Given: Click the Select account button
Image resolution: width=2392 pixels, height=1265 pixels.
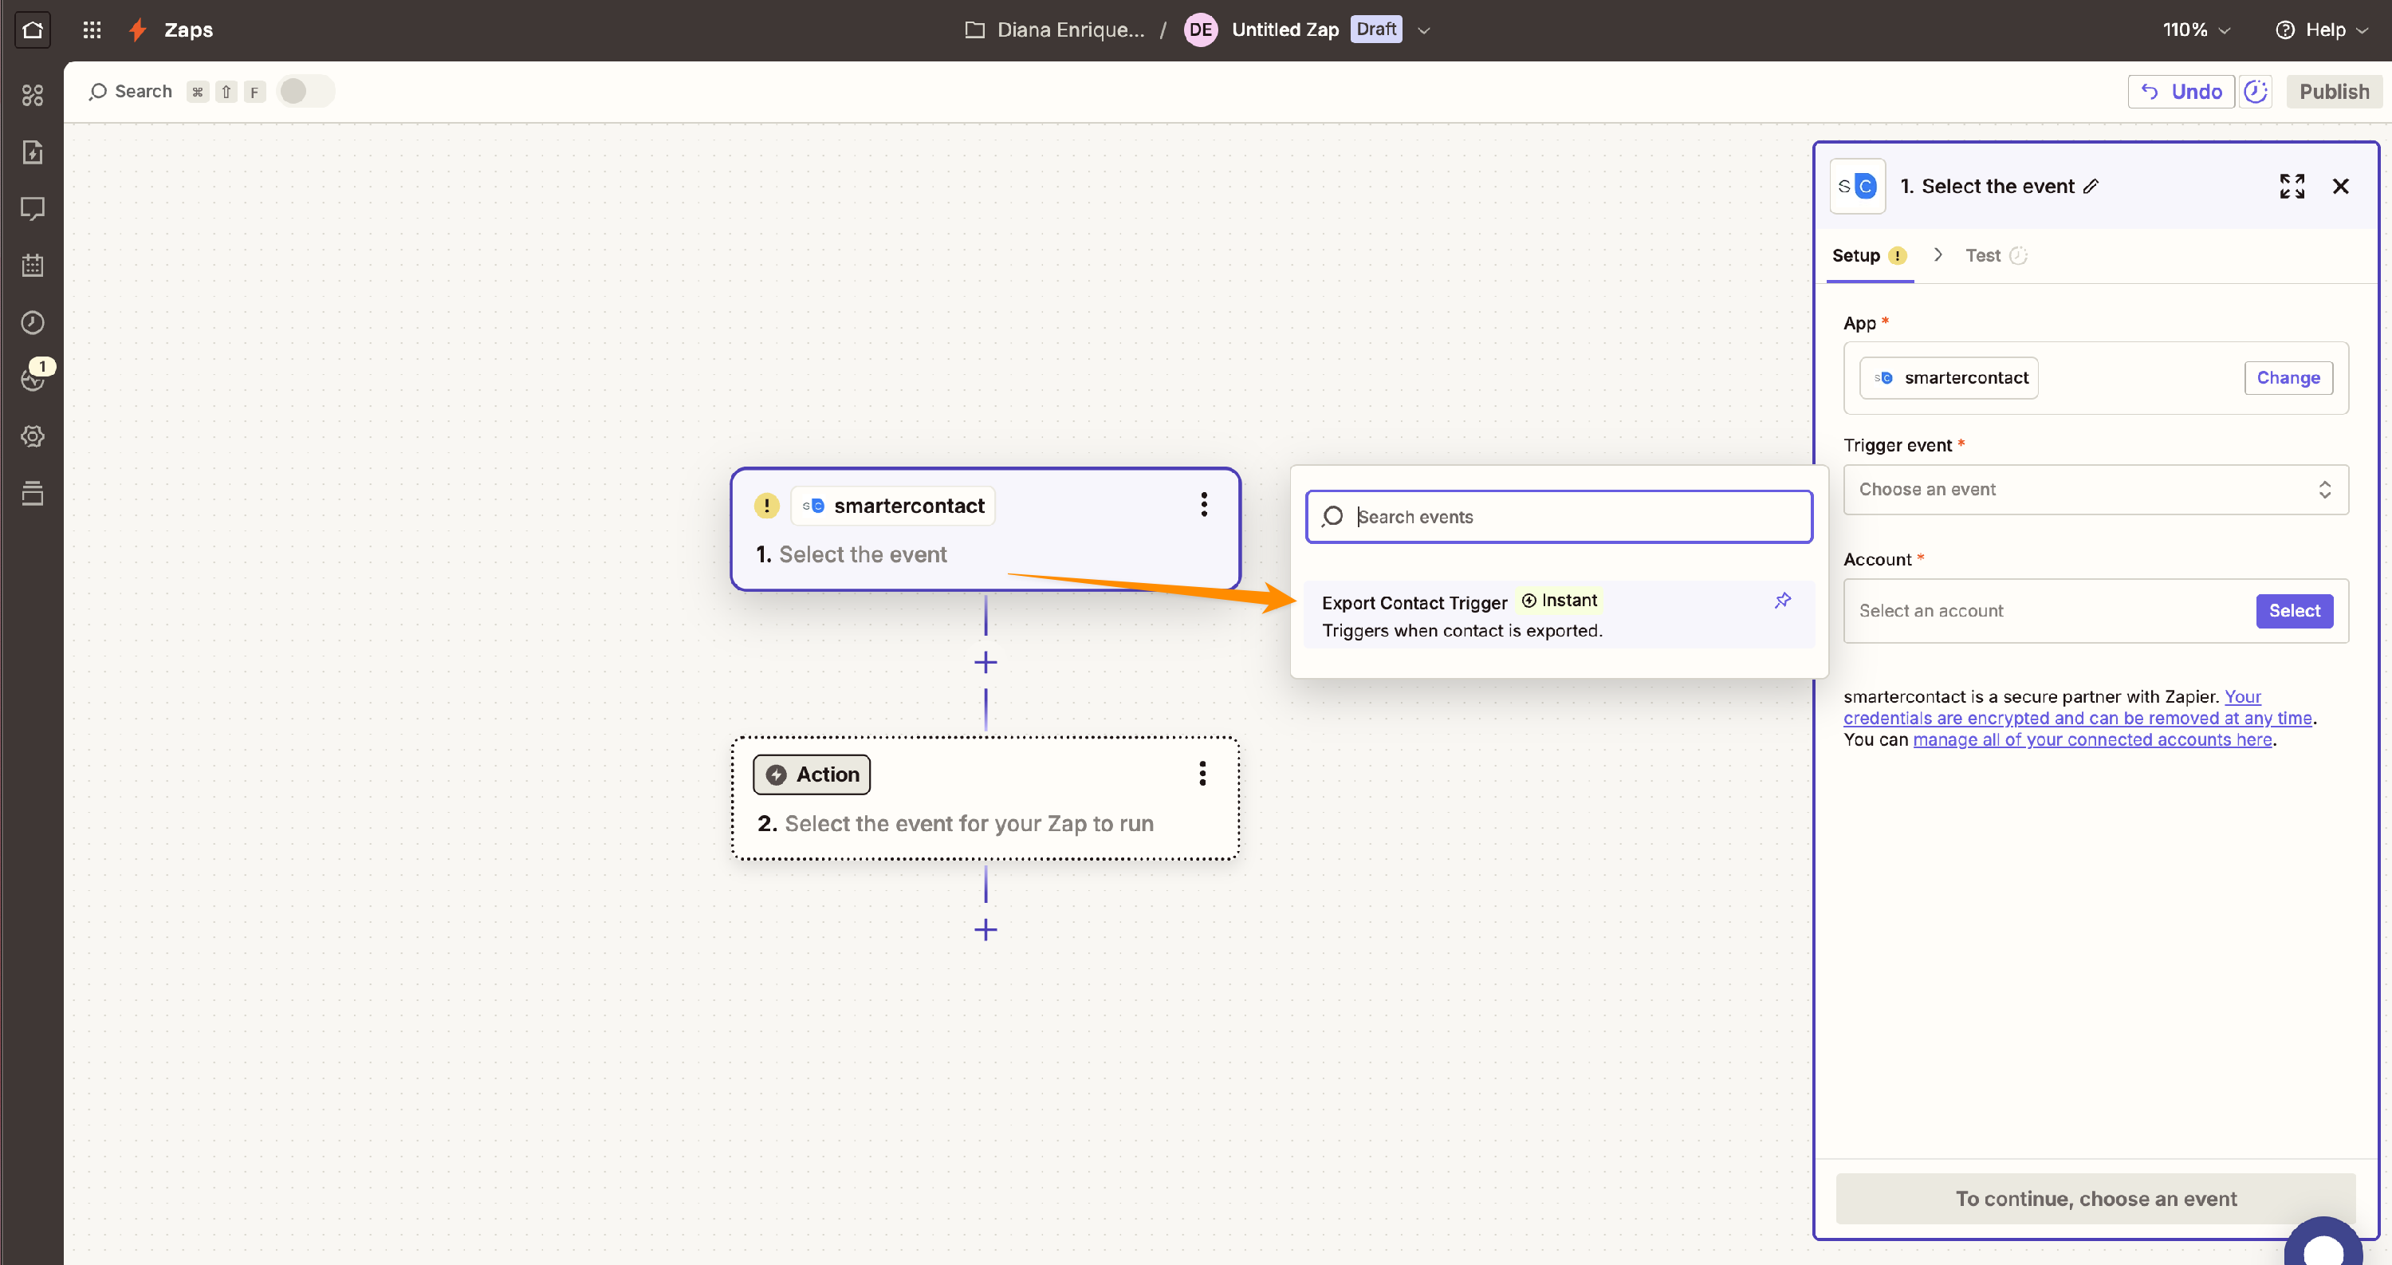Looking at the screenshot, I should pyautogui.click(x=2294, y=611).
